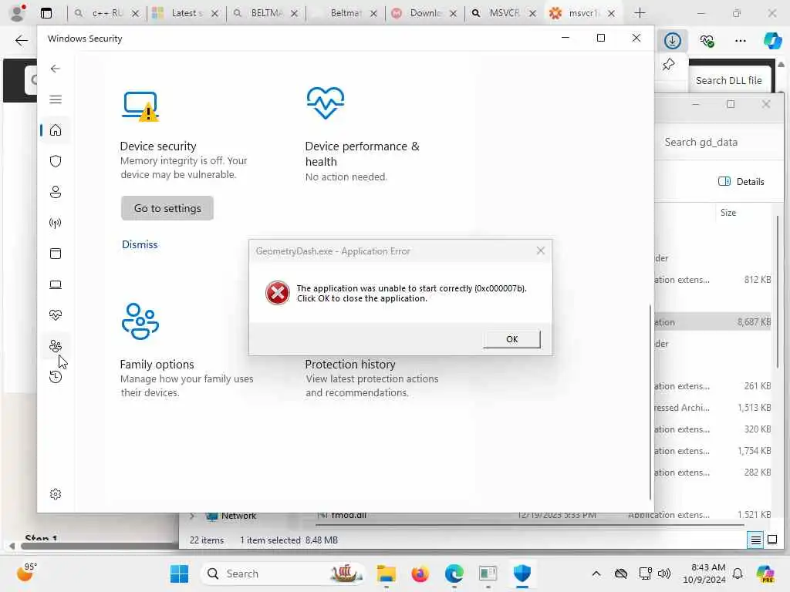Click the Search DLL file field
This screenshot has width=790, height=592.
[728, 80]
